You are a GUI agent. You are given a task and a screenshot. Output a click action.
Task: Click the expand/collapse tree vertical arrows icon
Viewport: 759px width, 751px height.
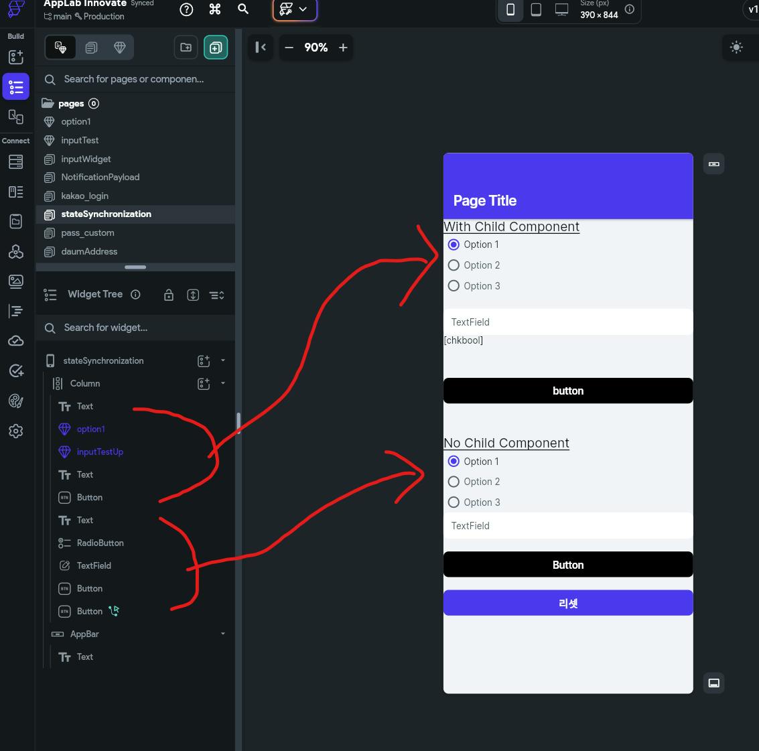pyautogui.click(x=193, y=295)
